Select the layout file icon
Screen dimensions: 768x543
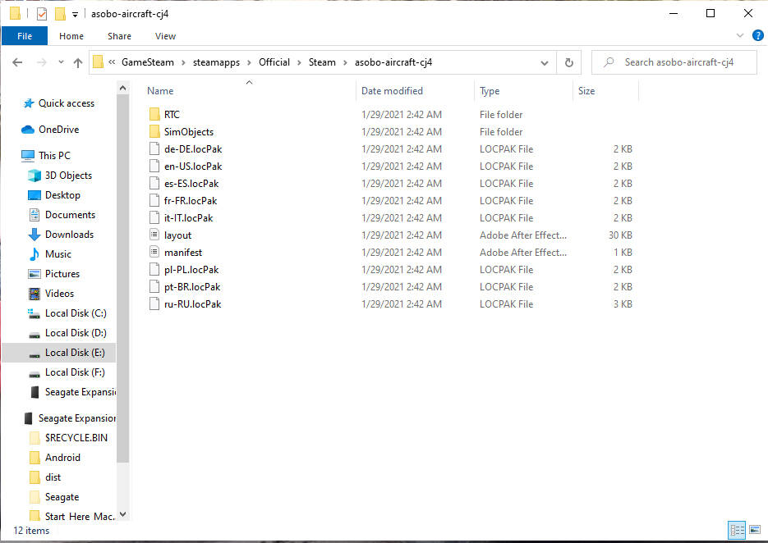pyautogui.click(x=154, y=235)
